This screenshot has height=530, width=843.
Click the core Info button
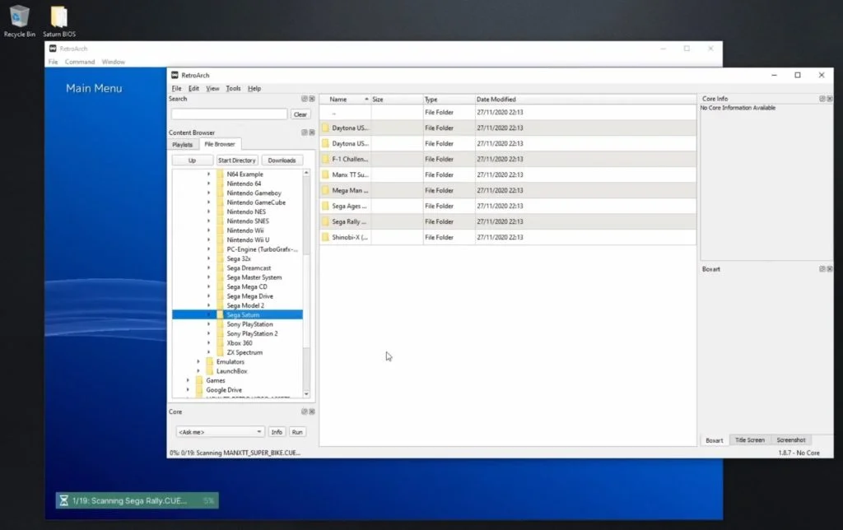pos(277,432)
